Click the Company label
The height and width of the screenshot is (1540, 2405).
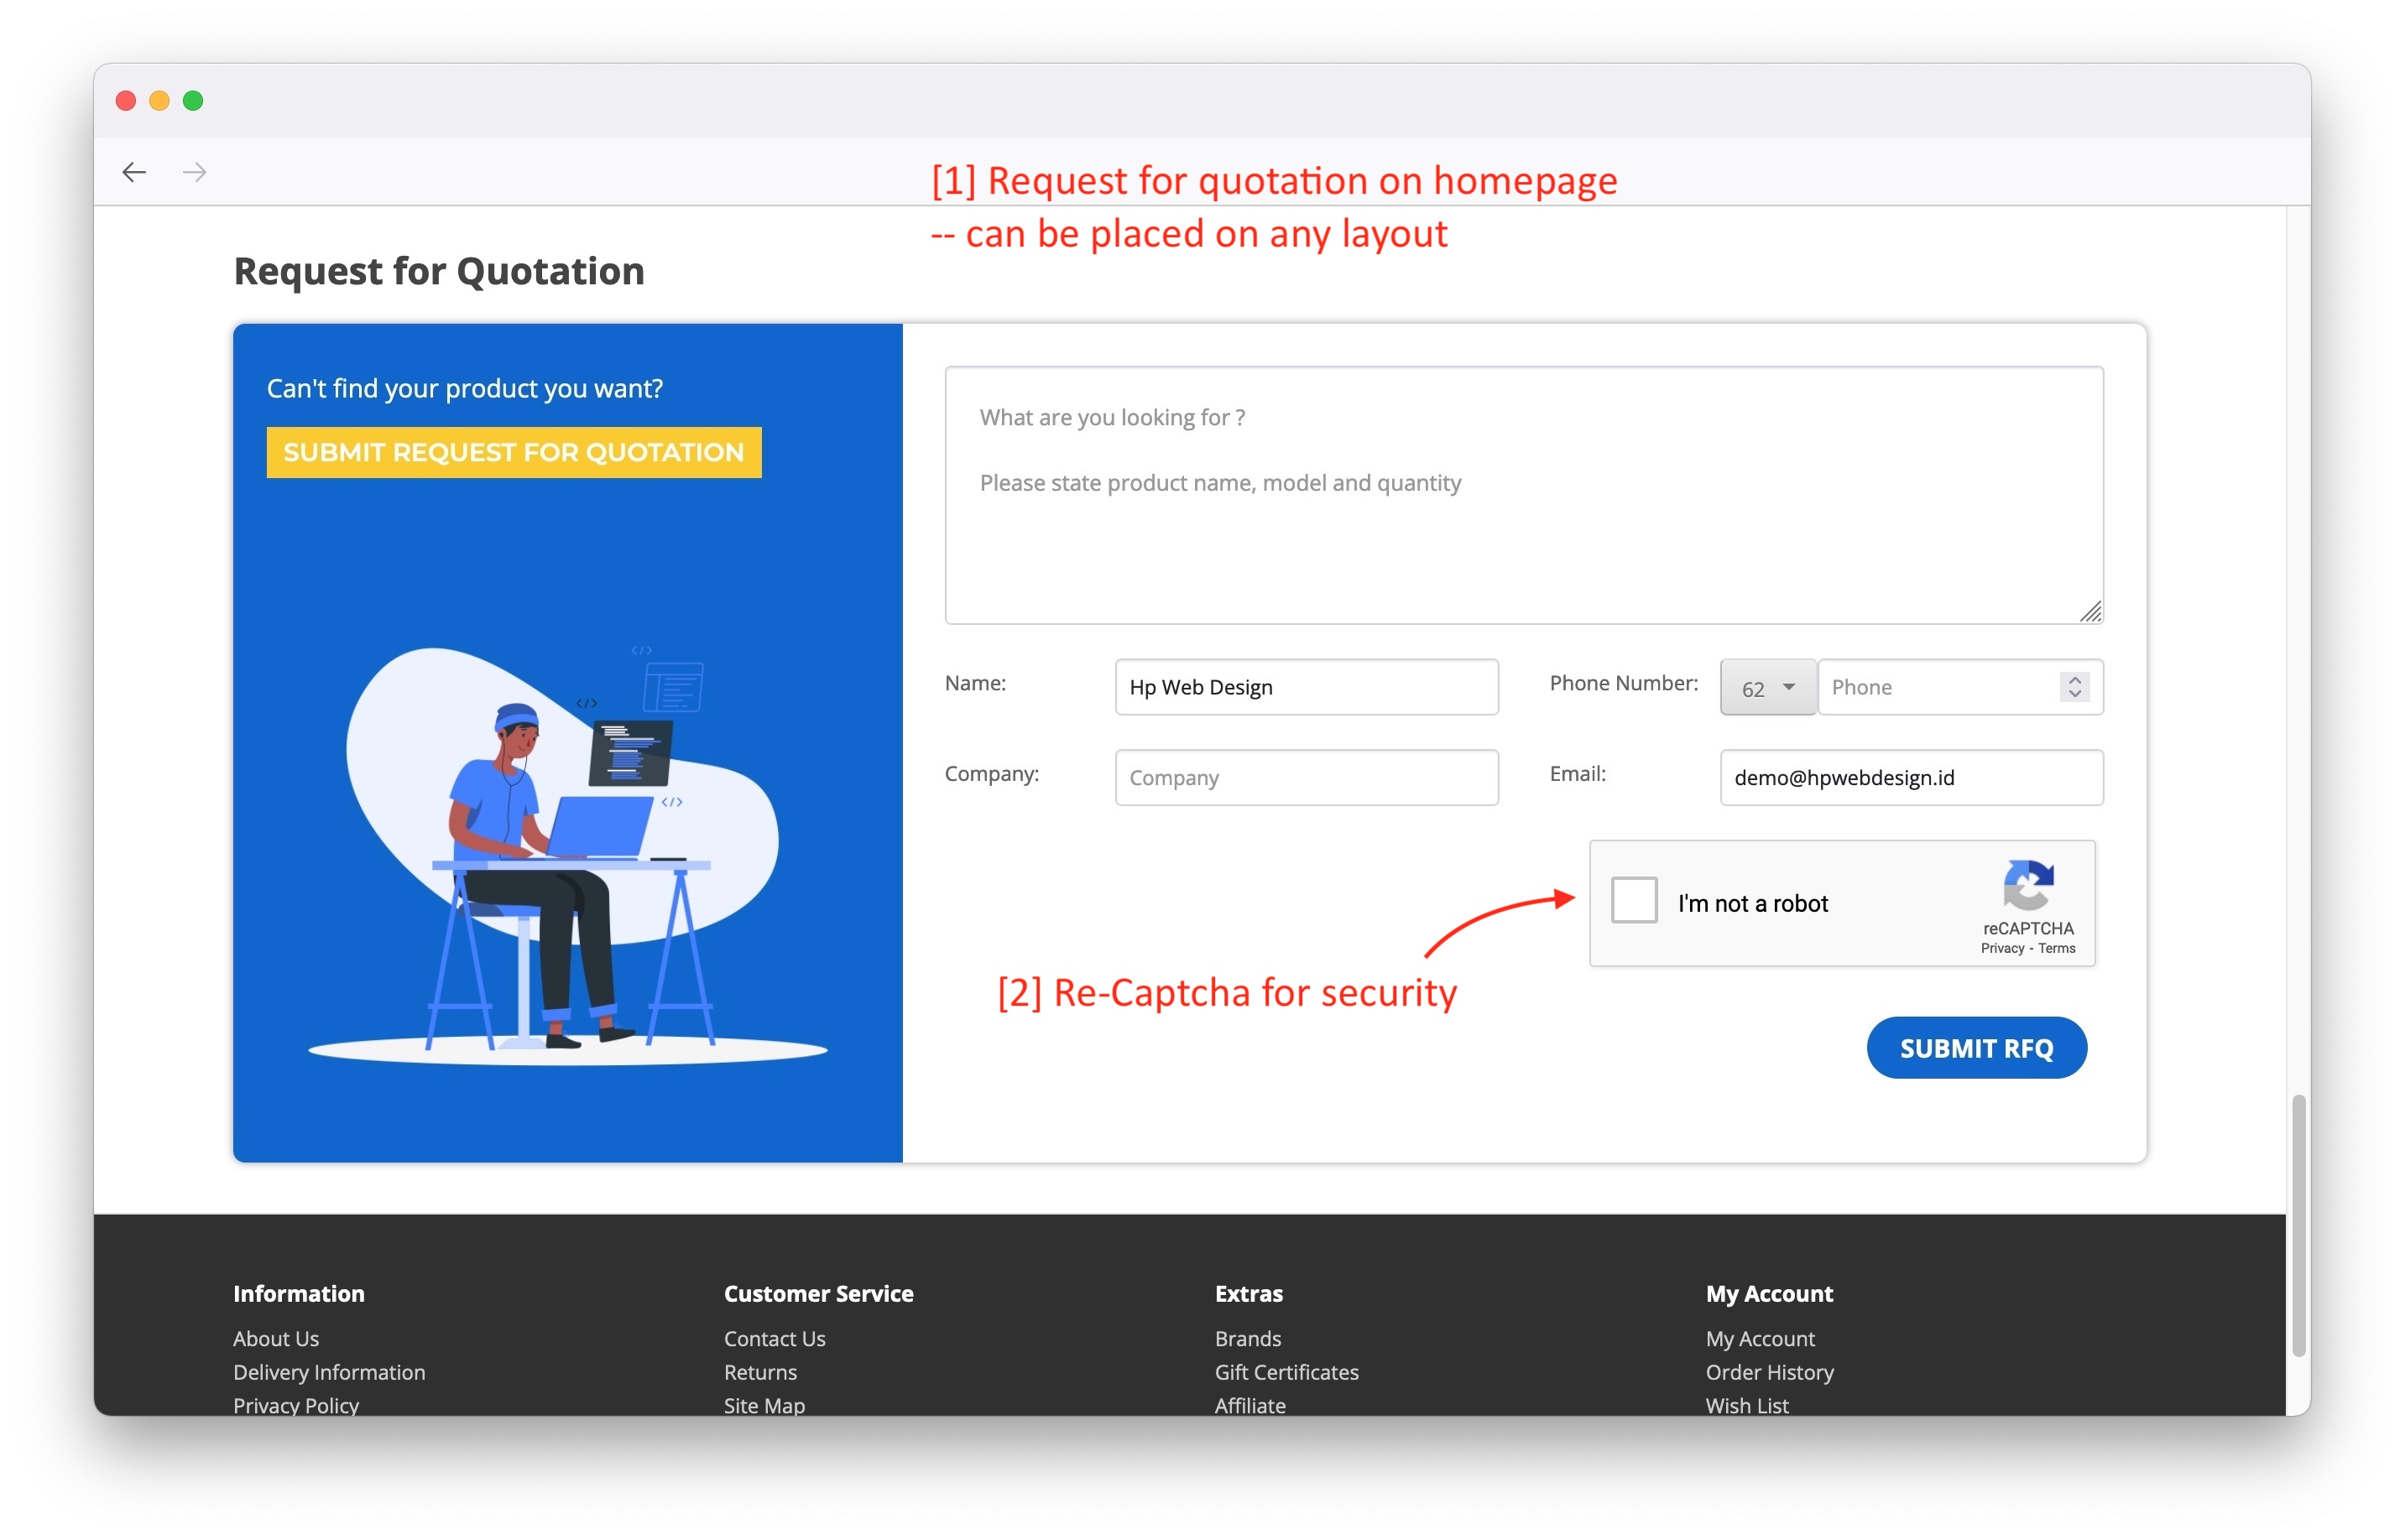click(991, 774)
